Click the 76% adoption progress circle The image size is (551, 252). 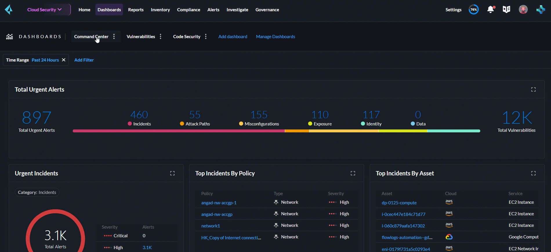[x=474, y=10]
